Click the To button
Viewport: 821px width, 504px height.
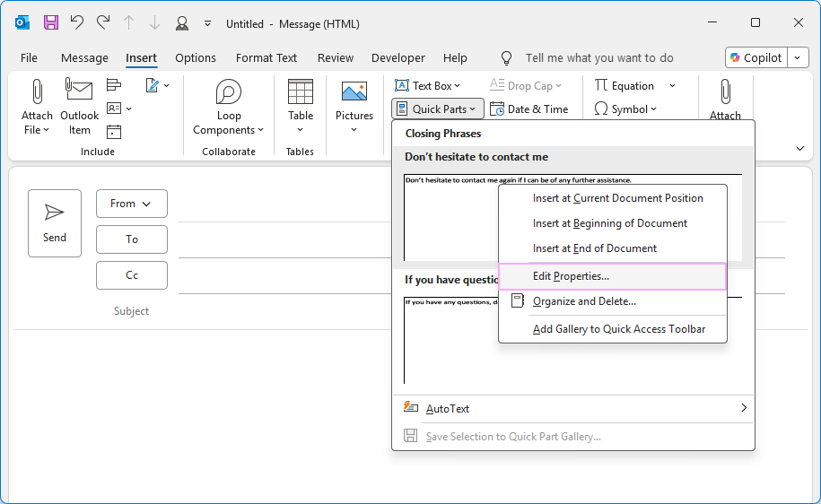pos(131,239)
